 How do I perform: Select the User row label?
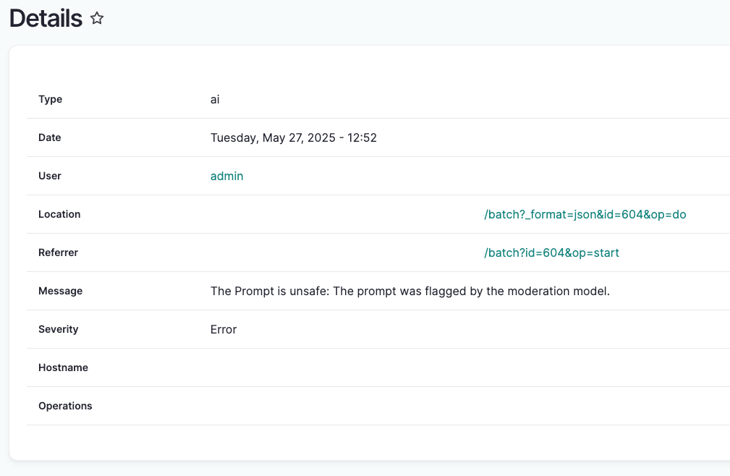point(49,176)
